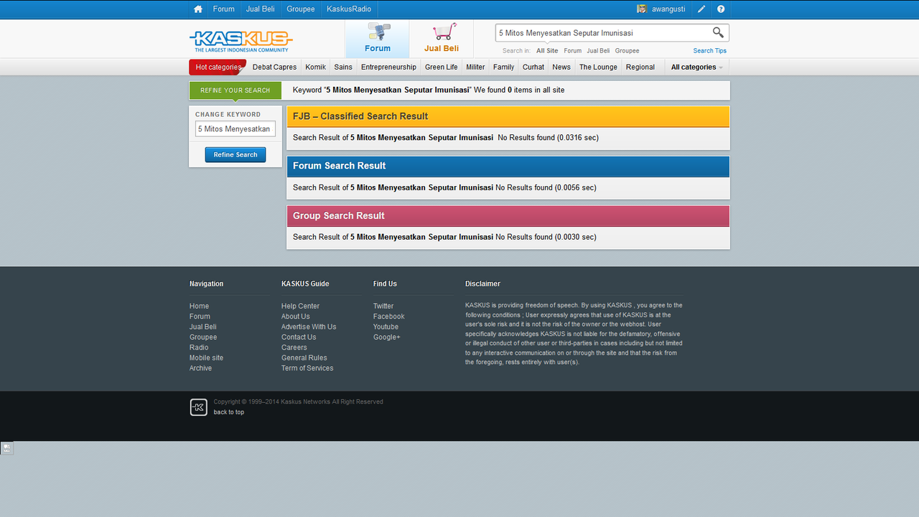919x517 pixels.
Task: Open Advertise With Us link
Action: [x=309, y=327]
